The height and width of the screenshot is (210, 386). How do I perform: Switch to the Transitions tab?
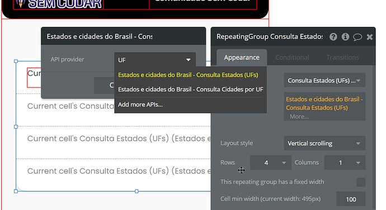pyautogui.click(x=342, y=58)
